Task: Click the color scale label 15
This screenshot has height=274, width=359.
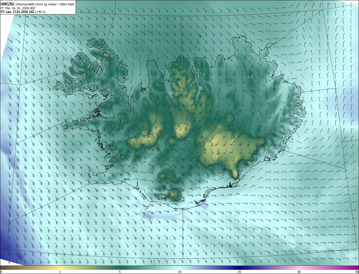Action: (x=239, y=272)
